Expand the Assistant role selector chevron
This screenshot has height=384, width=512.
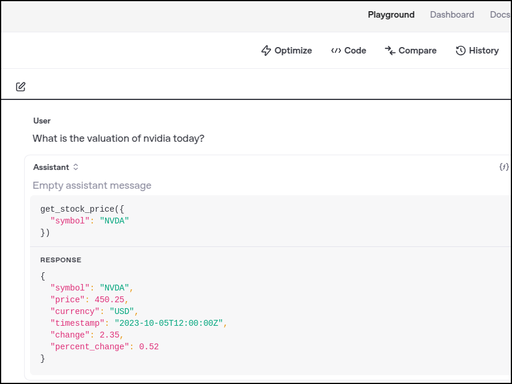point(76,168)
